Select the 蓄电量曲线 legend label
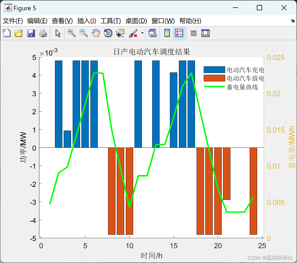Image resolution: width=297 pixels, height=263 pixels. (x=243, y=87)
